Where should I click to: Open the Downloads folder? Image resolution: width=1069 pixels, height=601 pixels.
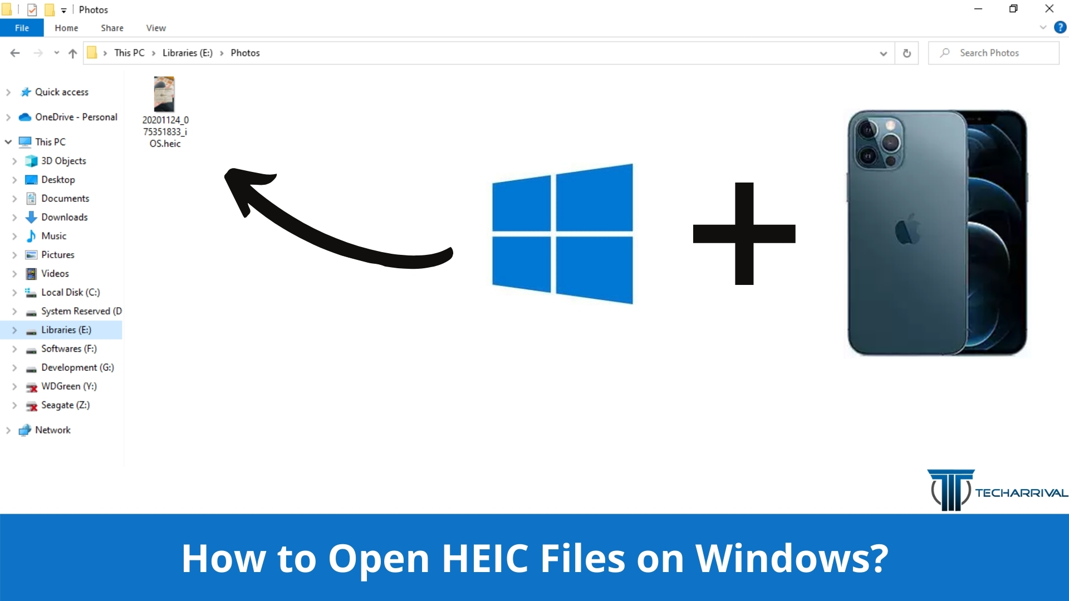click(x=65, y=216)
